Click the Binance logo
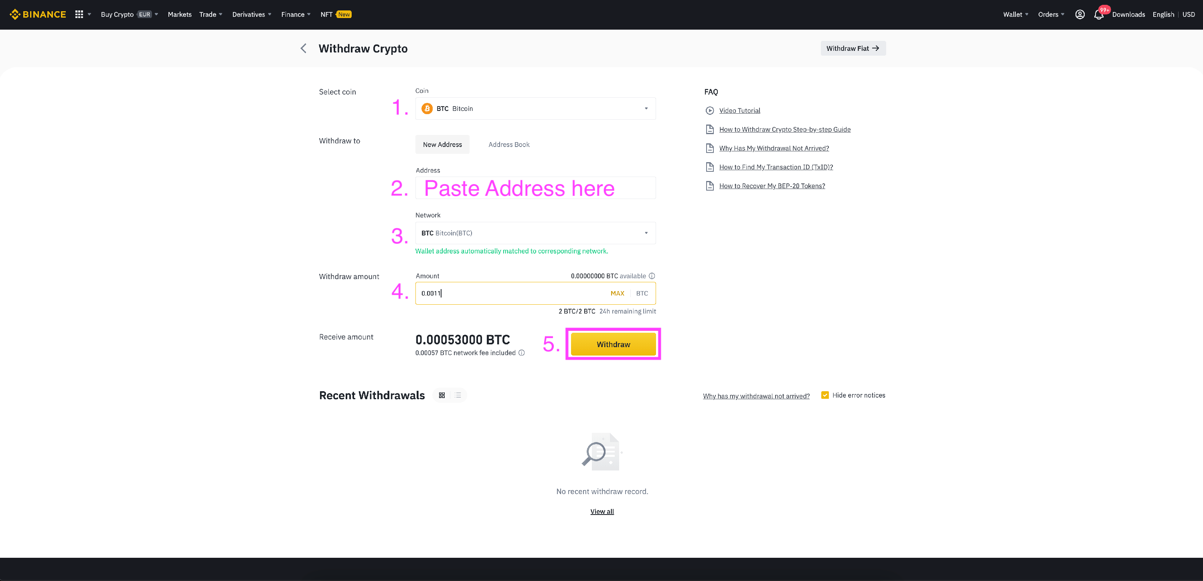 pyautogui.click(x=38, y=14)
